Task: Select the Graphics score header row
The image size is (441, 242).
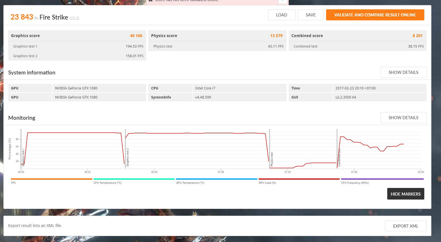Action: [x=77, y=36]
